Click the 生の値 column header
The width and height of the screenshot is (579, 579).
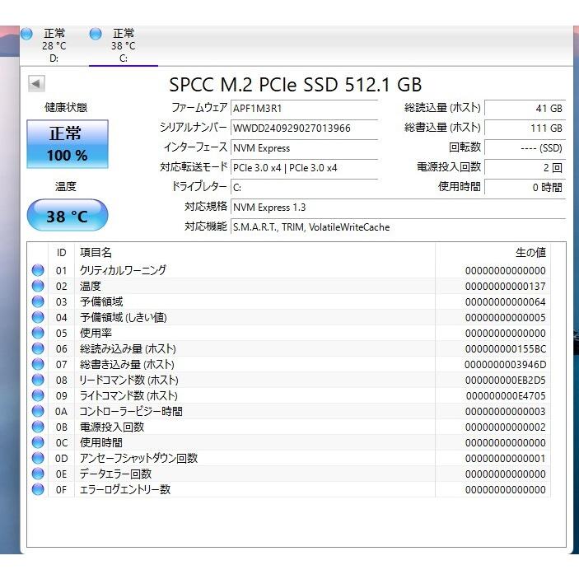493,253
